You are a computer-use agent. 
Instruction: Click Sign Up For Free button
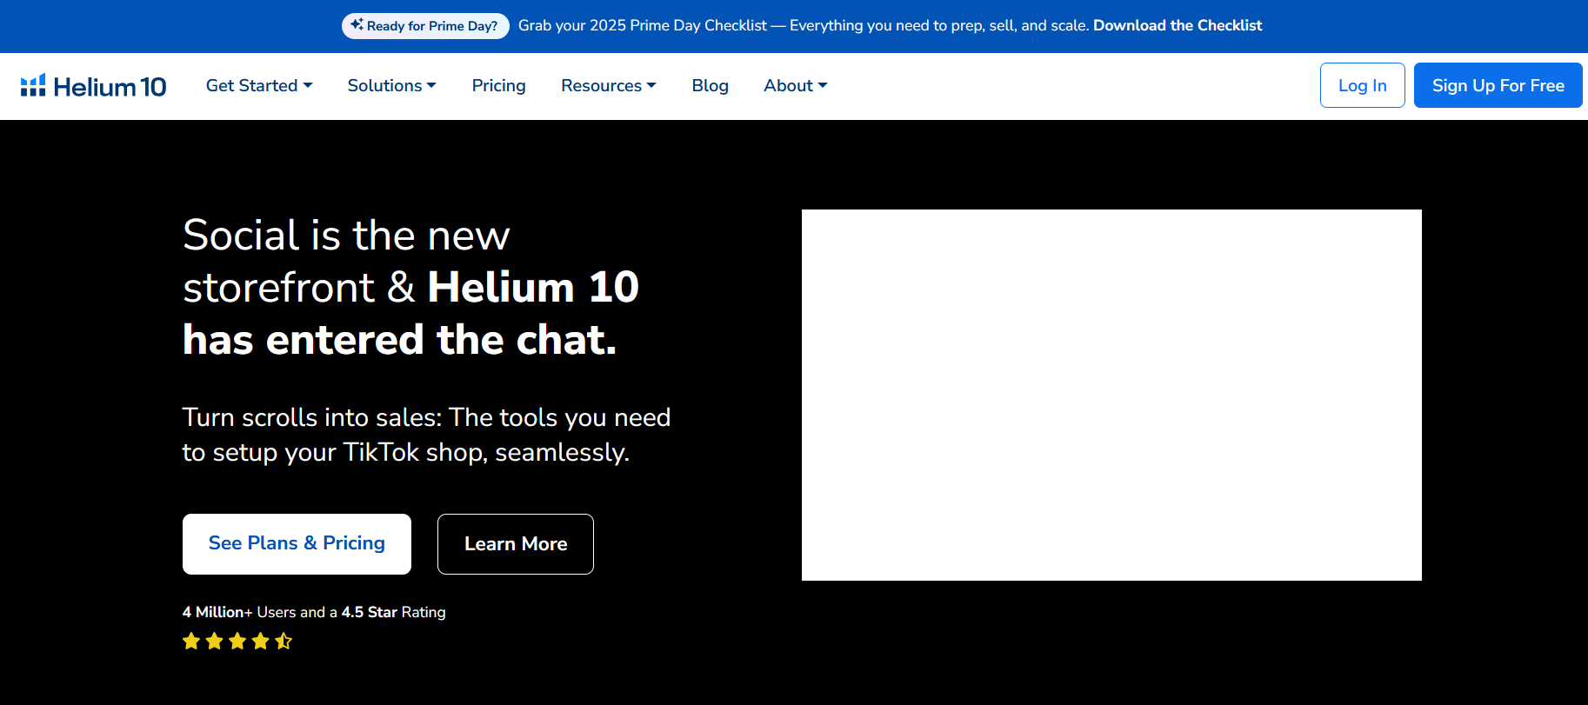(x=1498, y=85)
